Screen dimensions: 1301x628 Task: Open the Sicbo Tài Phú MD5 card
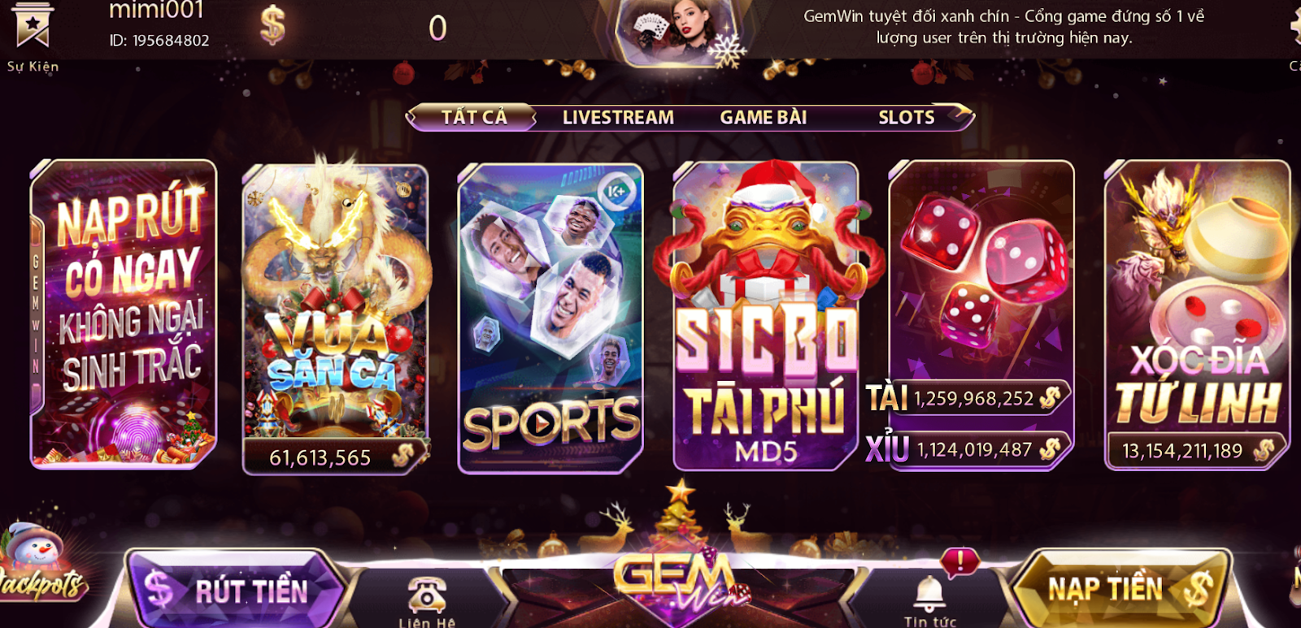[766, 315]
